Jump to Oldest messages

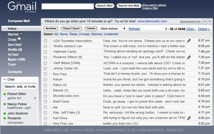pyautogui.click(x=204, y=29)
